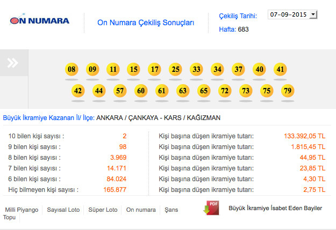Click lottery ball number 37
The height and width of the screenshot is (230, 336).
pos(238,69)
